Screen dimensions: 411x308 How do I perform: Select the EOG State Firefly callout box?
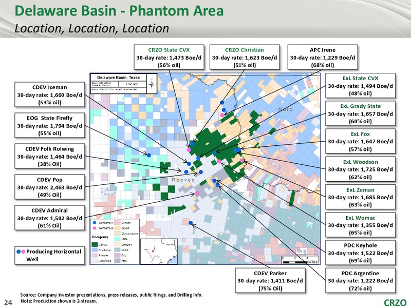pyautogui.click(x=50, y=125)
